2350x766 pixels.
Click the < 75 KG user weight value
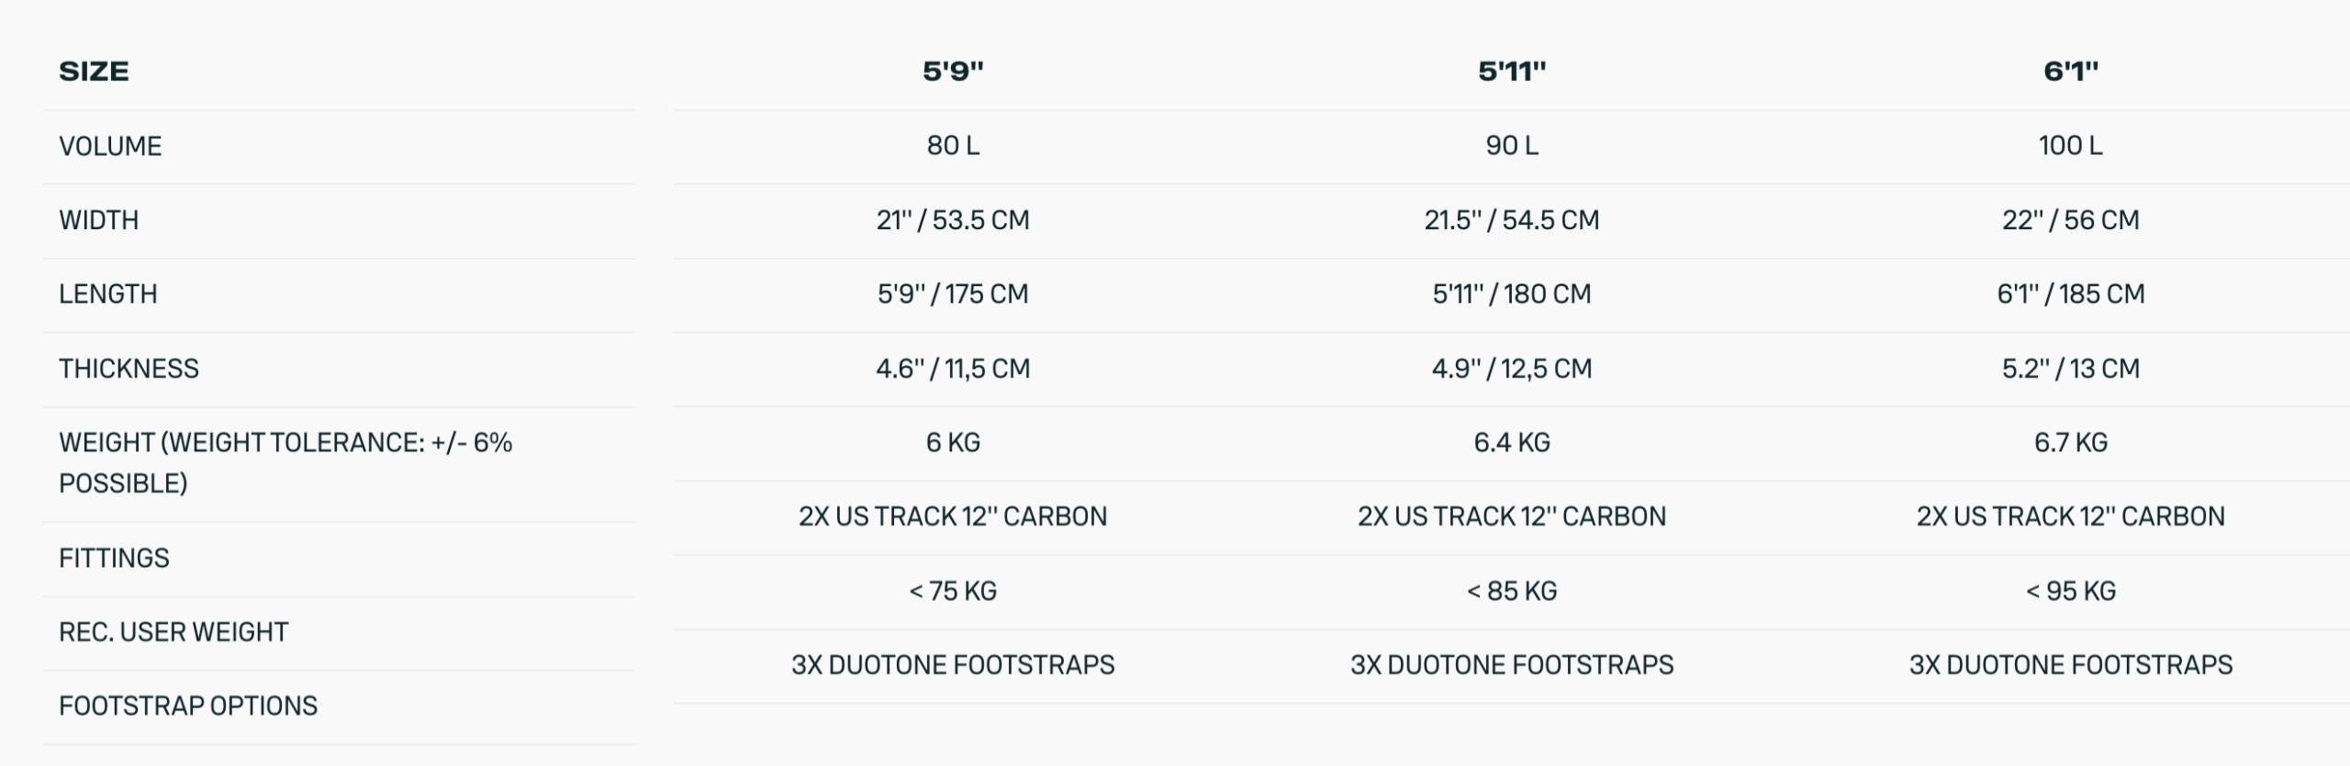[x=953, y=591]
